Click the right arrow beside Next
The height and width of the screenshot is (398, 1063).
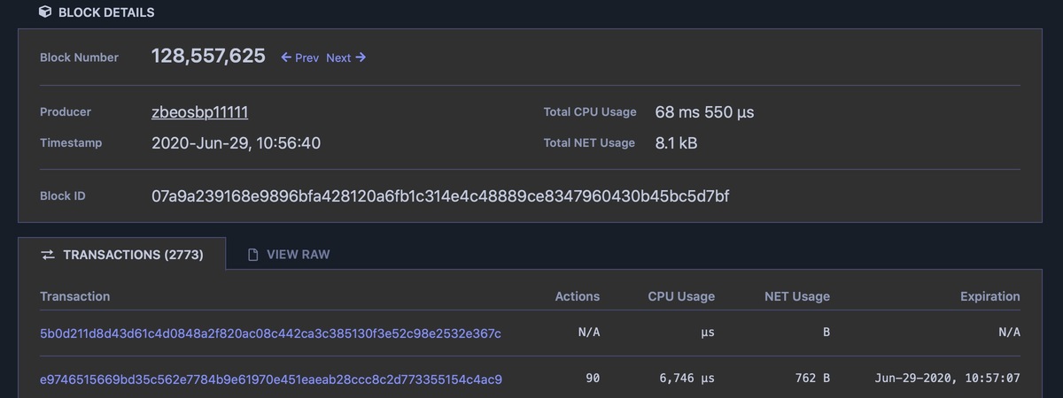pos(361,57)
